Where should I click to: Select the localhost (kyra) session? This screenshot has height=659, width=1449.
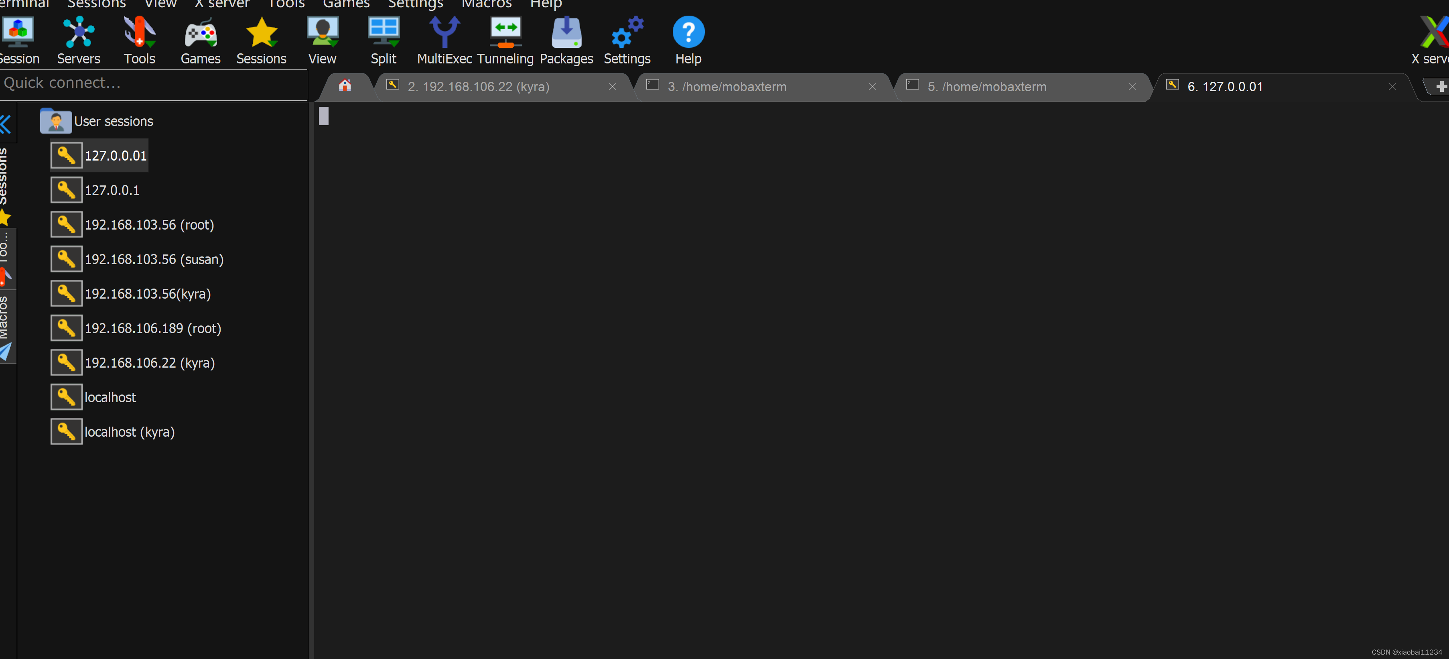pos(129,432)
